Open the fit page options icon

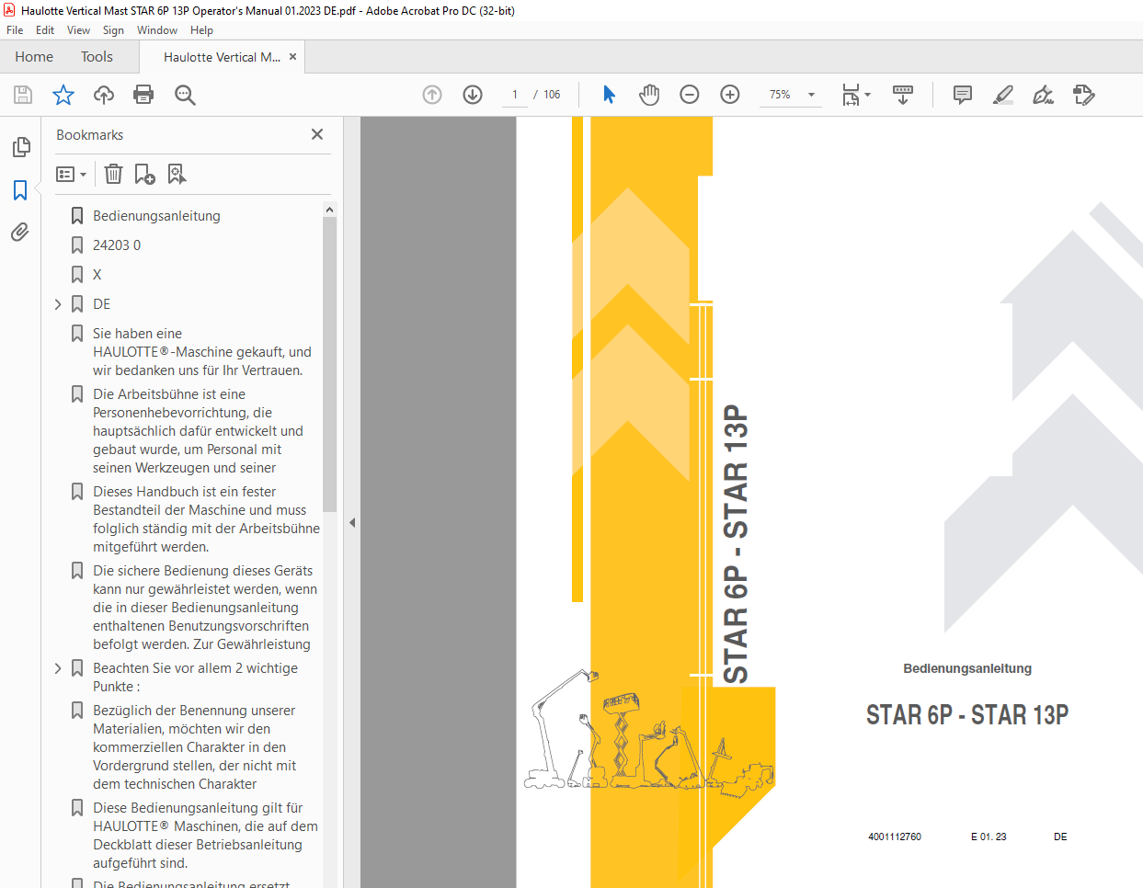tap(856, 95)
